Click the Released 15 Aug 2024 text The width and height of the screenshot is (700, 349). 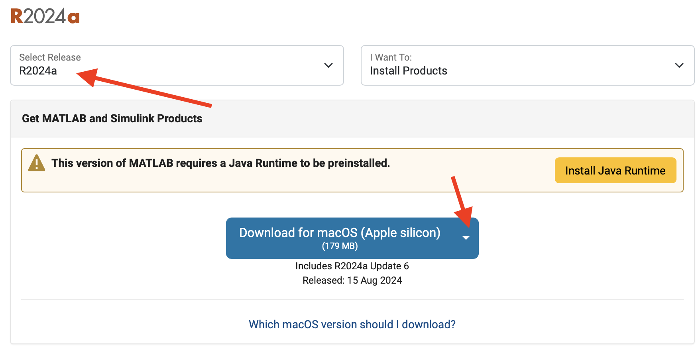click(352, 280)
